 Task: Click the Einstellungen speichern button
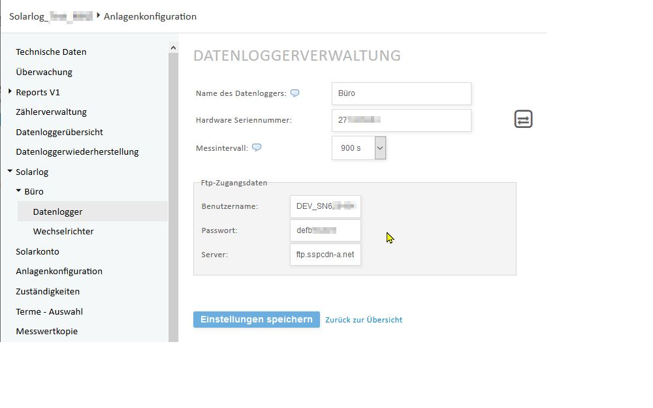(257, 319)
